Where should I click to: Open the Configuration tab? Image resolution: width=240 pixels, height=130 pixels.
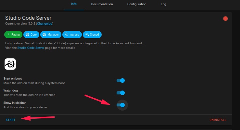[137, 4]
